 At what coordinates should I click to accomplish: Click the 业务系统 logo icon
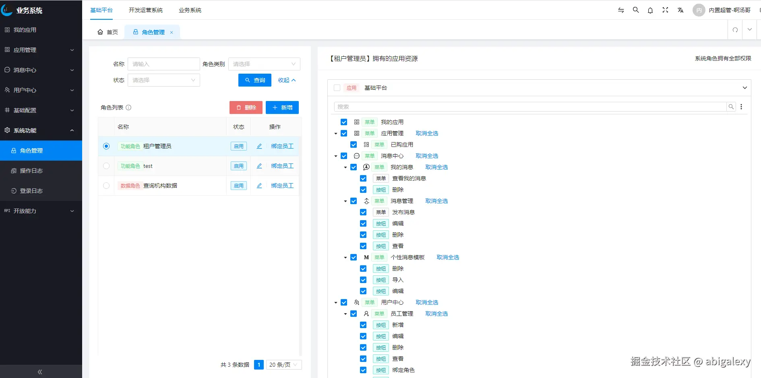click(7, 10)
